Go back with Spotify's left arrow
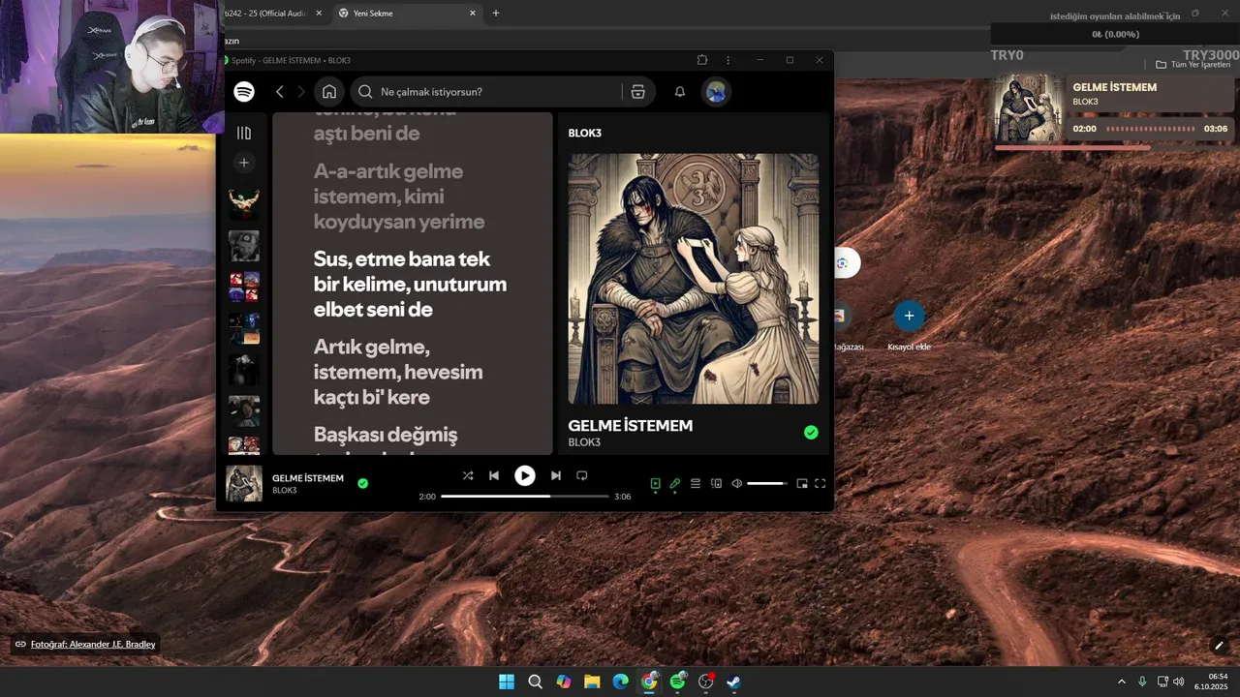The height and width of the screenshot is (697, 1240). pyautogui.click(x=280, y=92)
